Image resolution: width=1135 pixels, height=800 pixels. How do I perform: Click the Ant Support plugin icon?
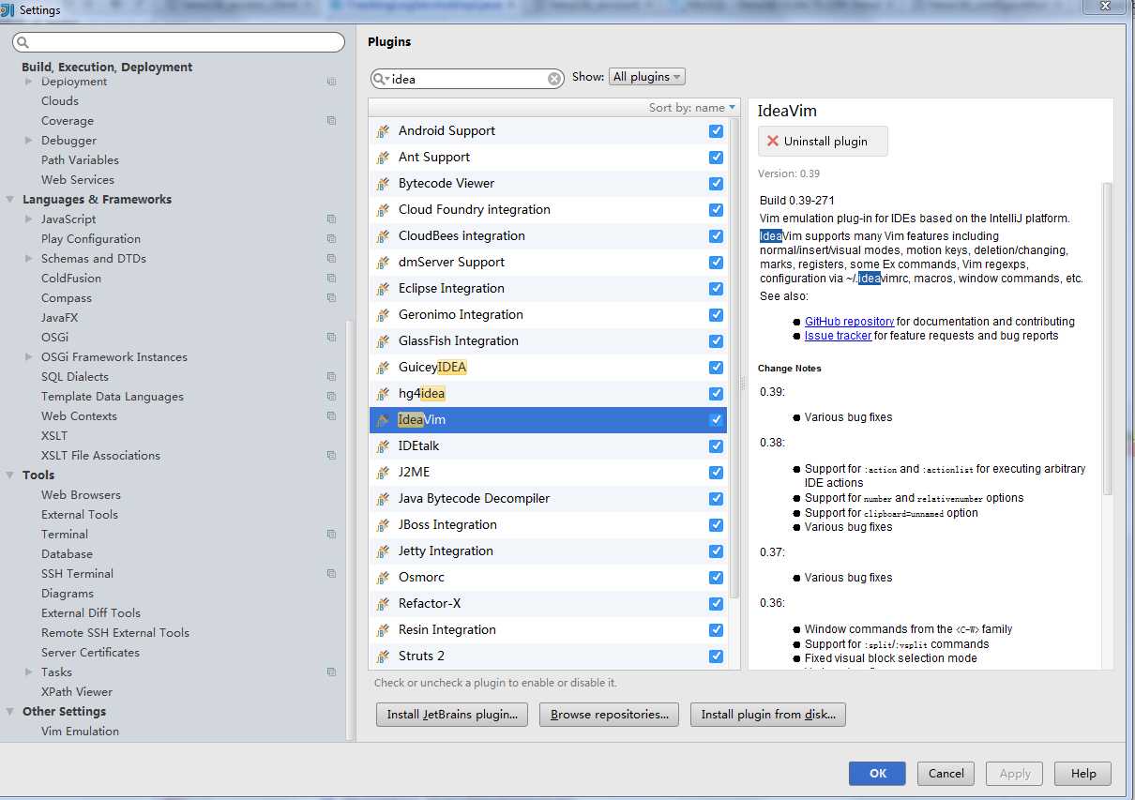tap(383, 158)
